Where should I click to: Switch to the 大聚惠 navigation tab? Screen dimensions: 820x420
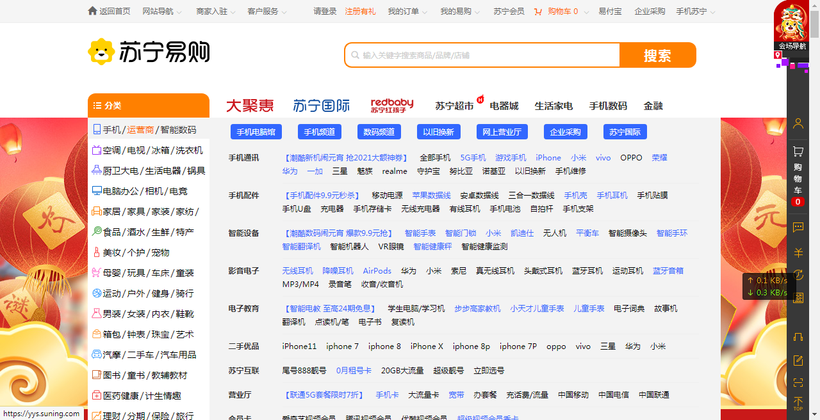[x=250, y=105]
